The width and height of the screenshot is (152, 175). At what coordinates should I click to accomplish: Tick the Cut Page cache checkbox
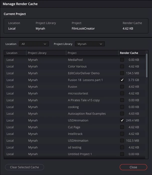(x=122, y=127)
